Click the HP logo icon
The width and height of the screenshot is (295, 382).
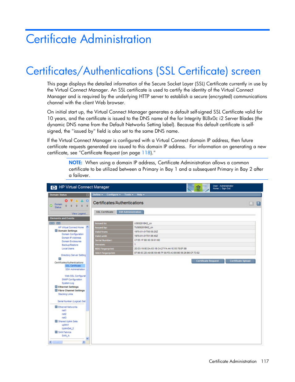point(54,187)
